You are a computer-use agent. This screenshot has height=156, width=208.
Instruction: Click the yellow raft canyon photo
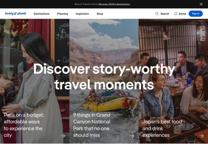pyautogui.click(x=104, y=81)
